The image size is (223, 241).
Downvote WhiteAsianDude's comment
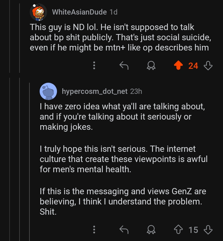tap(208, 65)
